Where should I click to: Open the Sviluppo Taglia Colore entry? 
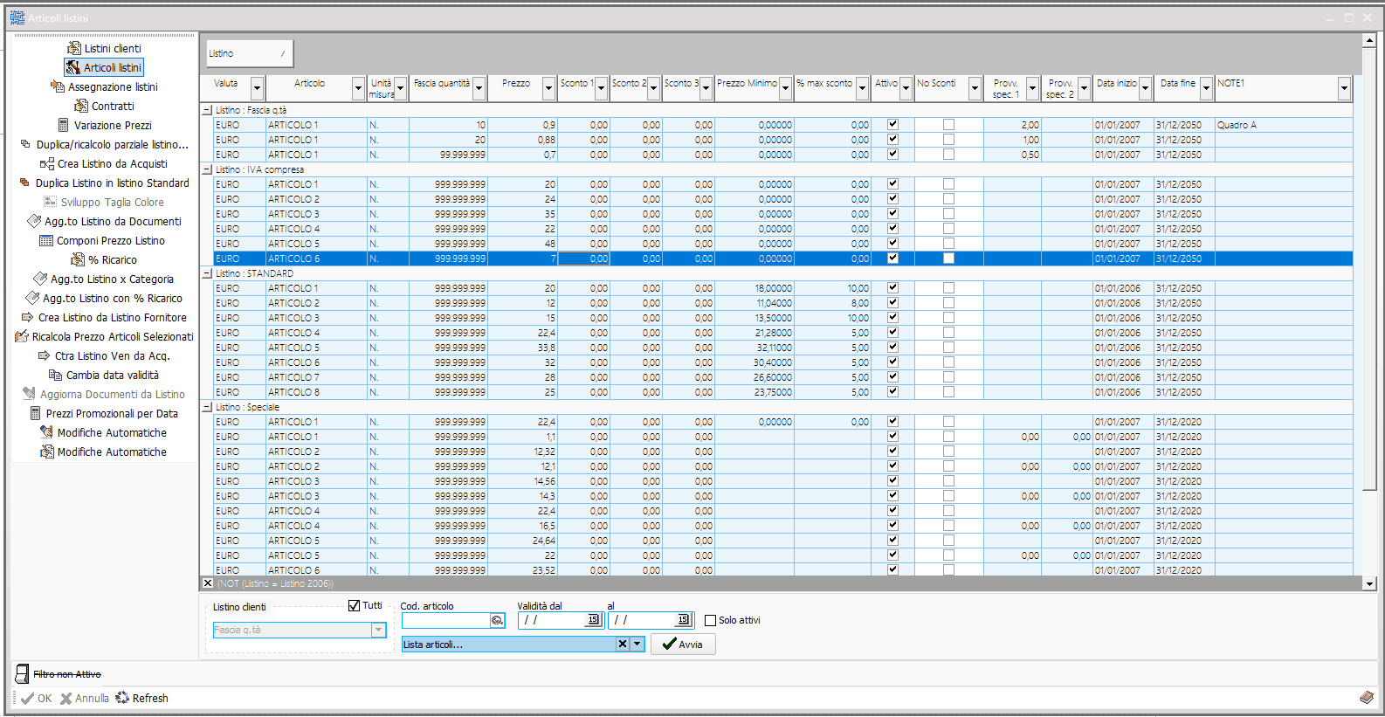[x=104, y=203]
